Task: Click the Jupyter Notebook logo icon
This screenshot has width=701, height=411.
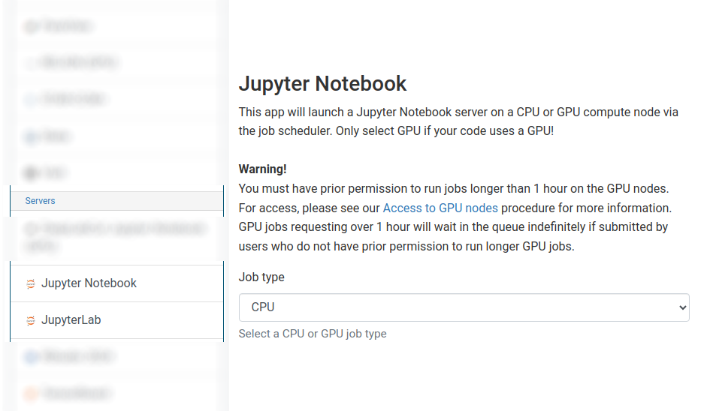Action: coord(31,283)
